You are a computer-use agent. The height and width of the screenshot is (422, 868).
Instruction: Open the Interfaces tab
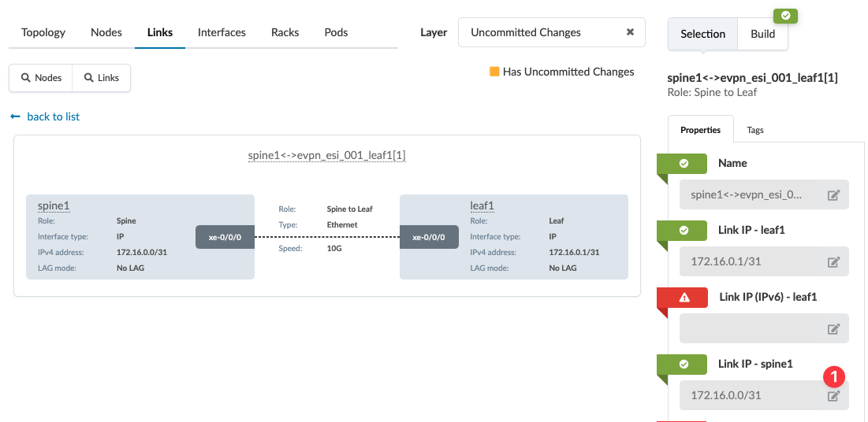[x=222, y=32]
